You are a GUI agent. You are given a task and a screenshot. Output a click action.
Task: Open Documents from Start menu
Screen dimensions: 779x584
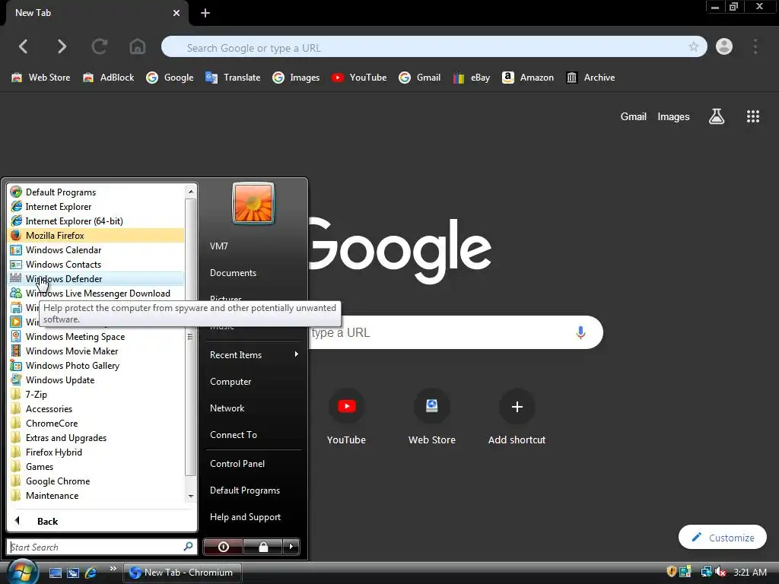click(x=253, y=273)
